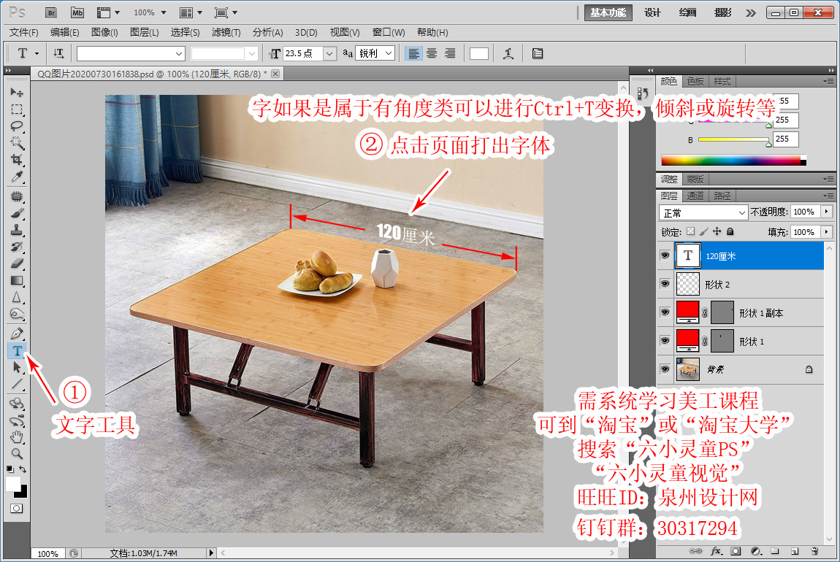The width and height of the screenshot is (840, 562).
Task: Toggle lock transparent pixels
Action: pyautogui.click(x=690, y=231)
